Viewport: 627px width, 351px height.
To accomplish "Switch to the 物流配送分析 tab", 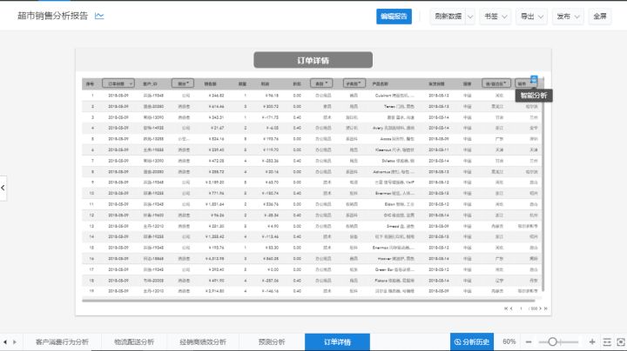I will [133, 342].
